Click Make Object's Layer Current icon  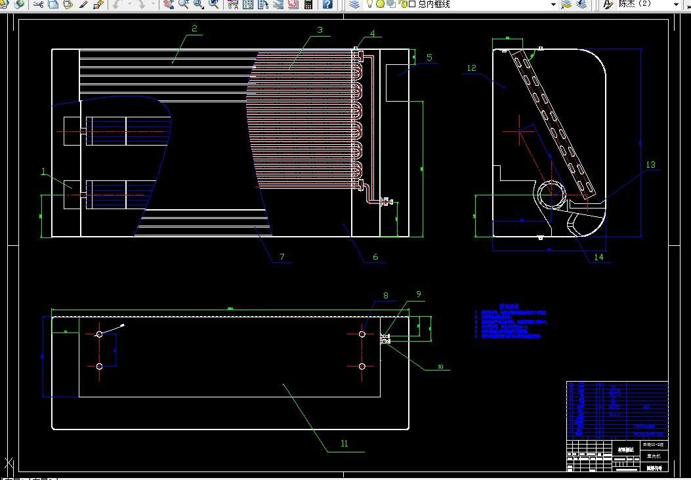click(x=566, y=5)
